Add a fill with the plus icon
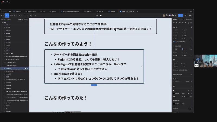The image size is (217, 122). (191, 86)
